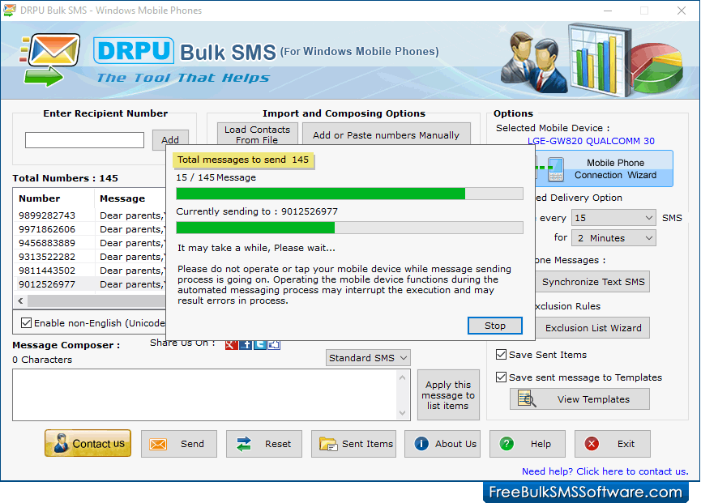Screen dimensions: 701x503
Task: Click the Google share icon
Action: pos(231,344)
